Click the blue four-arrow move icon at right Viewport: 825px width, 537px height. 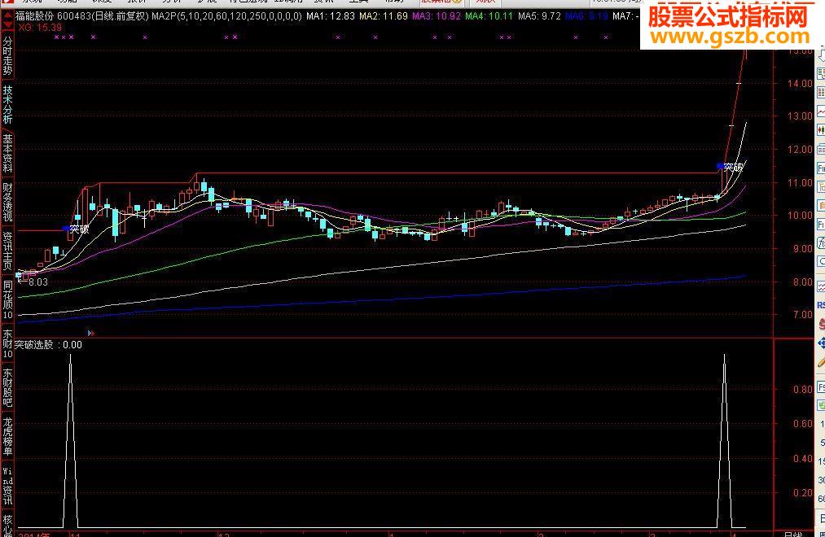pos(821,343)
